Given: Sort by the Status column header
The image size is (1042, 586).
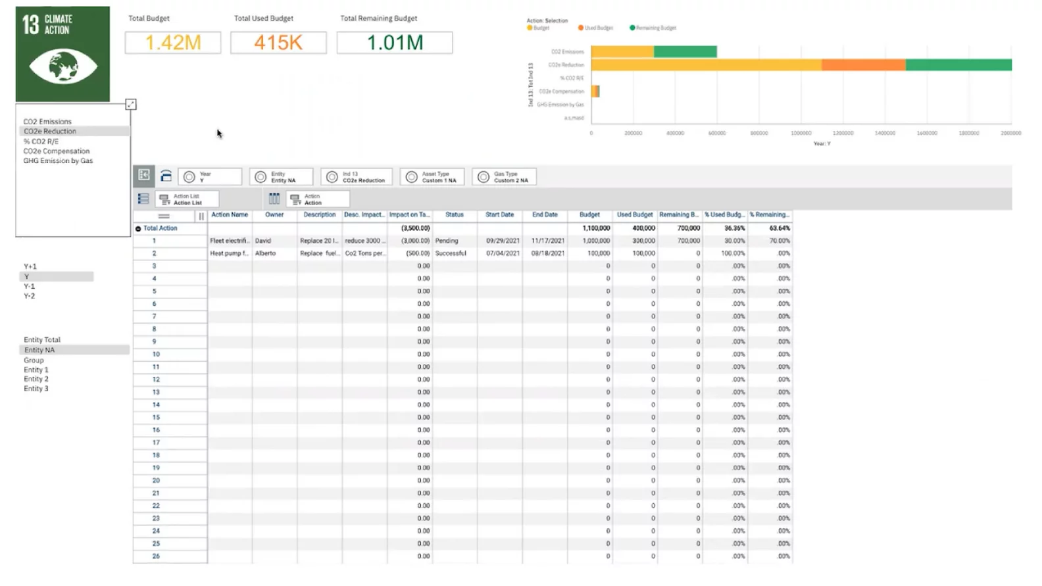Looking at the screenshot, I should point(454,215).
